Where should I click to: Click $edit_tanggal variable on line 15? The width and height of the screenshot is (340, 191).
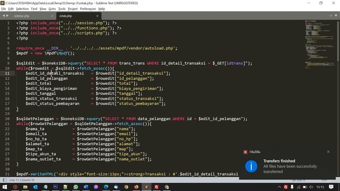(41, 93)
